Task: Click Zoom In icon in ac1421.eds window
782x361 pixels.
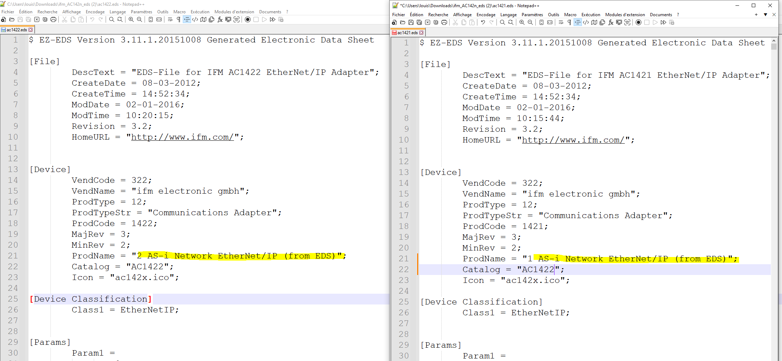Action: (522, 22)
